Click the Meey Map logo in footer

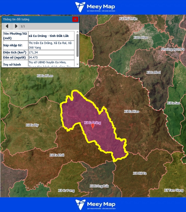(x=95, y=205)
